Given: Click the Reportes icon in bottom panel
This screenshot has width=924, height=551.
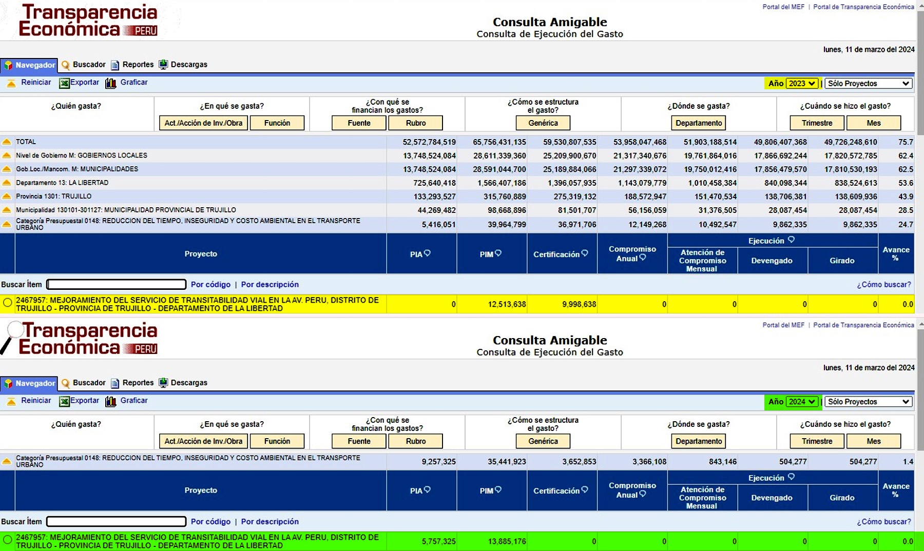Looking at the screenshot, I should point(115,383).
